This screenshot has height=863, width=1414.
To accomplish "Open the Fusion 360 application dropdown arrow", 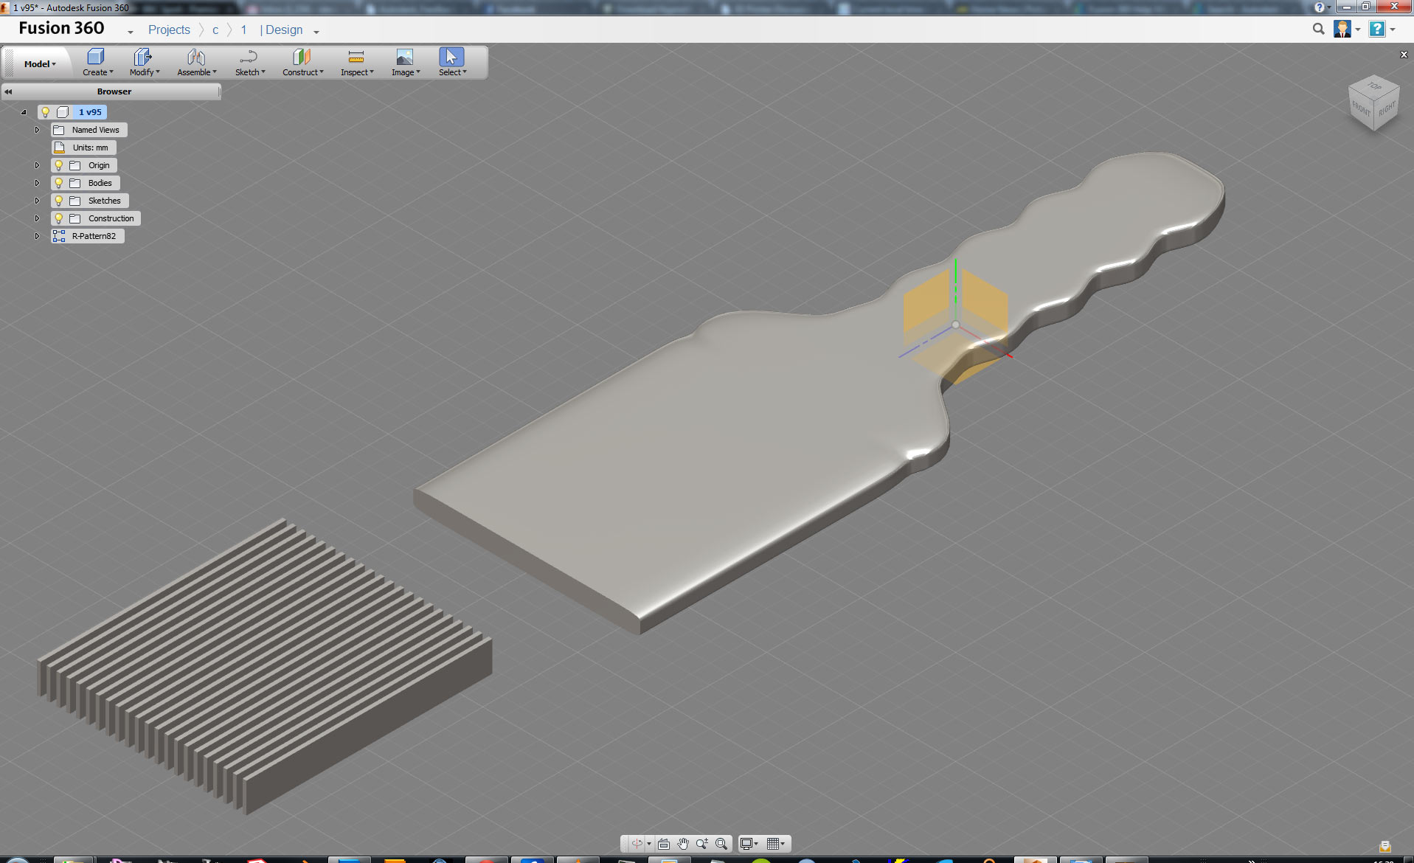I will 131,32.
